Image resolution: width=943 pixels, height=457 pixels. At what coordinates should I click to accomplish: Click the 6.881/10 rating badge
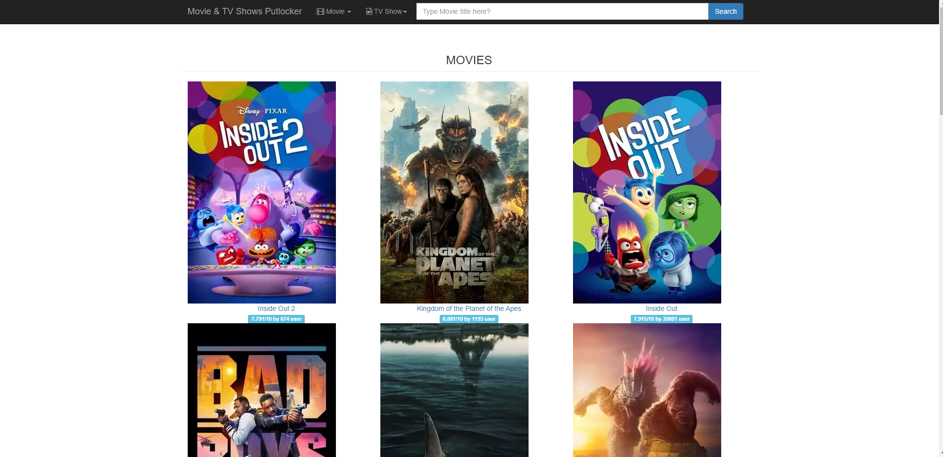point(469,319)
